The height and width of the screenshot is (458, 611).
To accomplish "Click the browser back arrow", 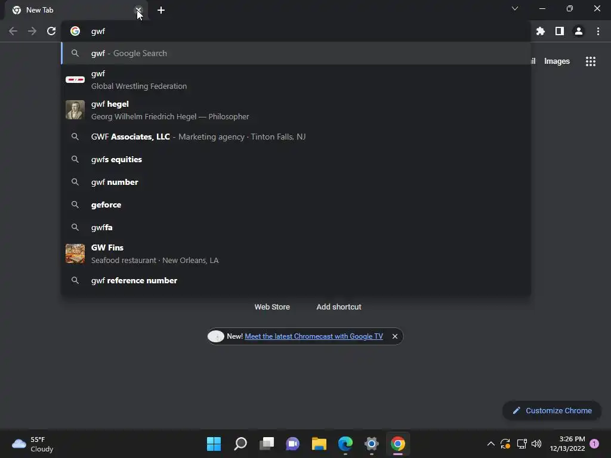I will (13, 31).
